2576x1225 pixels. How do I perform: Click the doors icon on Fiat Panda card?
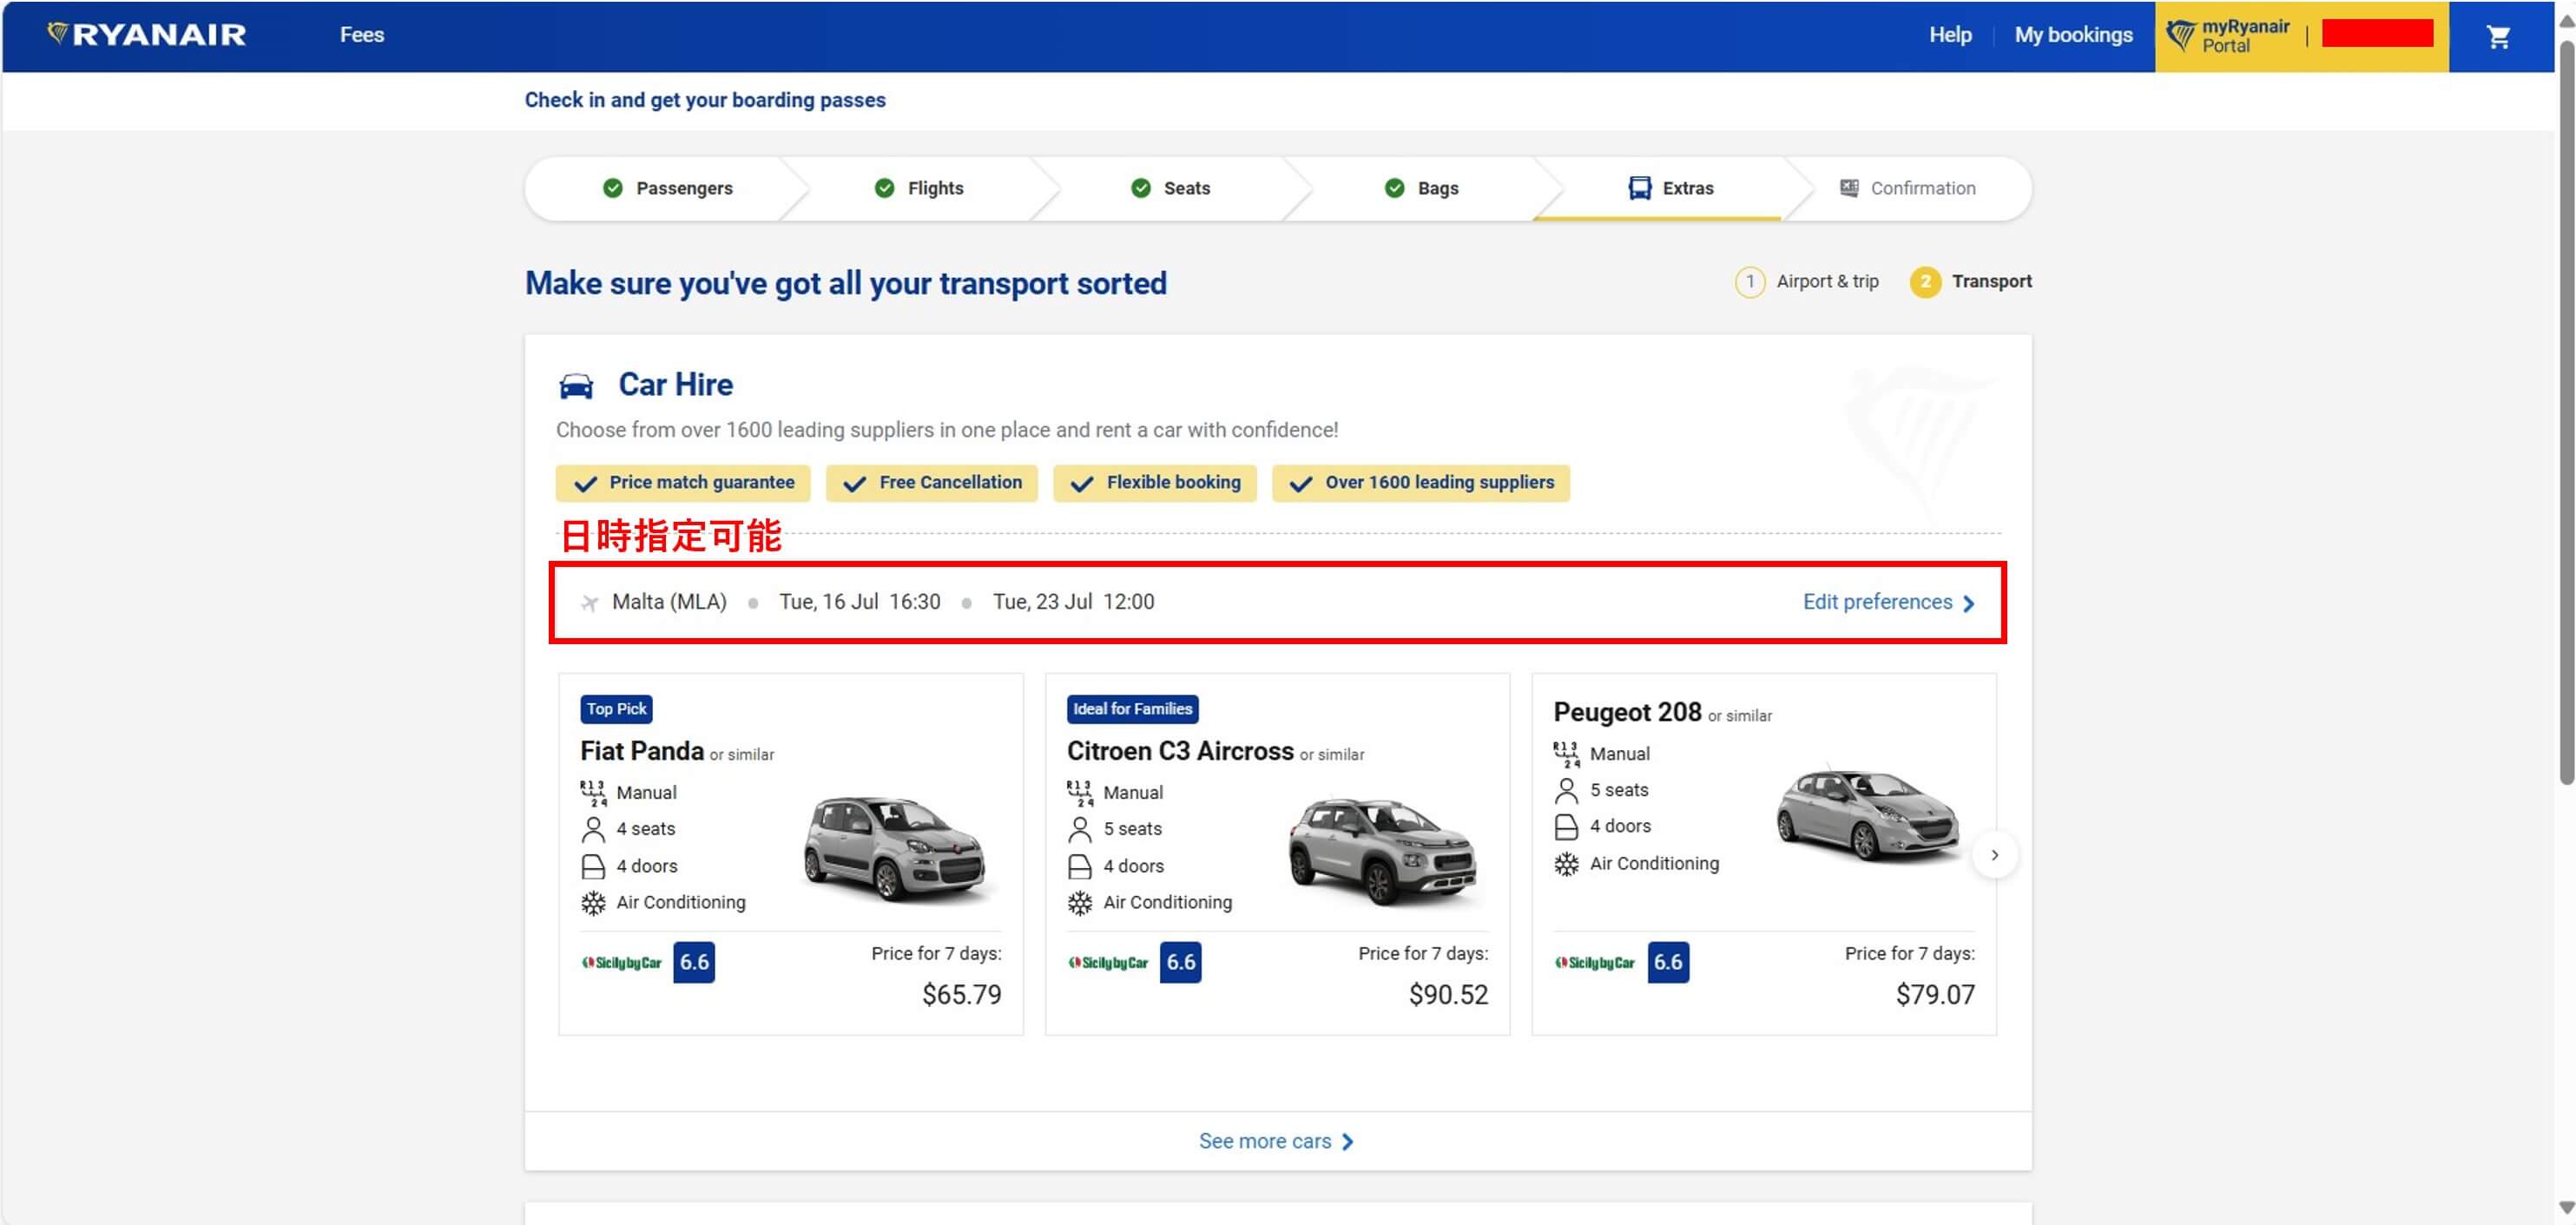[x=593, y=866]
